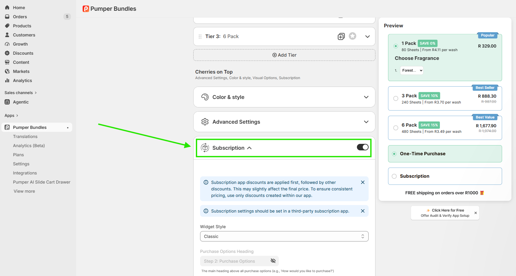516x276 pixels.
Task: Click the Agentic icon in sidebar
Action: 7,102
